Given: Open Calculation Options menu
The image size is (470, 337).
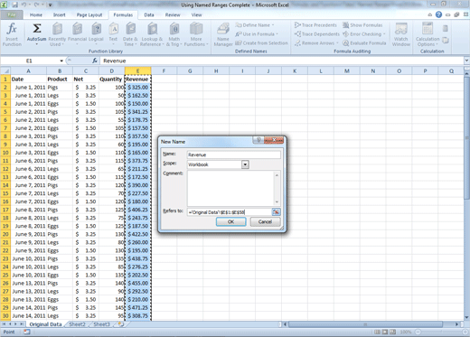Looking at the screenshot, I should [x=428, y=34].
